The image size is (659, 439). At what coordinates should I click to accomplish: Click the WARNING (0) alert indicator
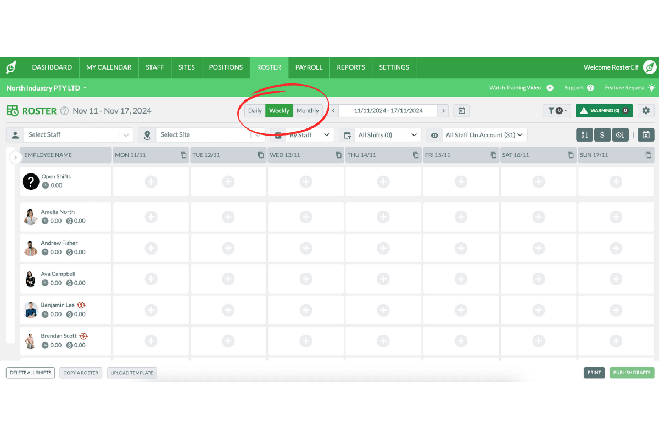pyautogui.click(x=604, y=110)
